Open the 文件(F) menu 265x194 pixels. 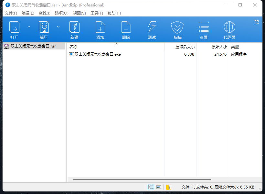pyautogui.click(x=11, y=13)
